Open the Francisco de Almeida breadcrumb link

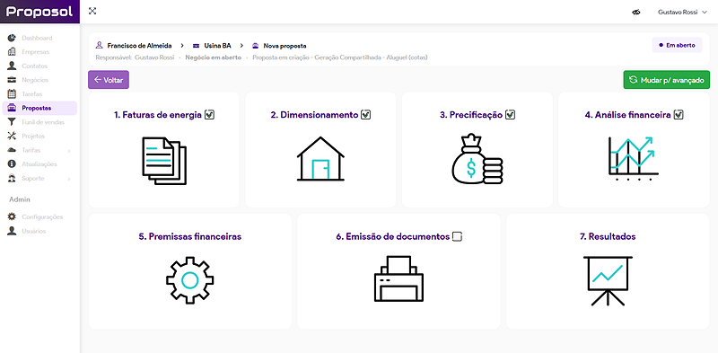click(140, 46)
